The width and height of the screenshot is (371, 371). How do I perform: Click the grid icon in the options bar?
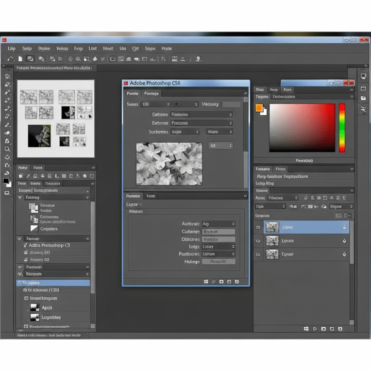[174, 59]
